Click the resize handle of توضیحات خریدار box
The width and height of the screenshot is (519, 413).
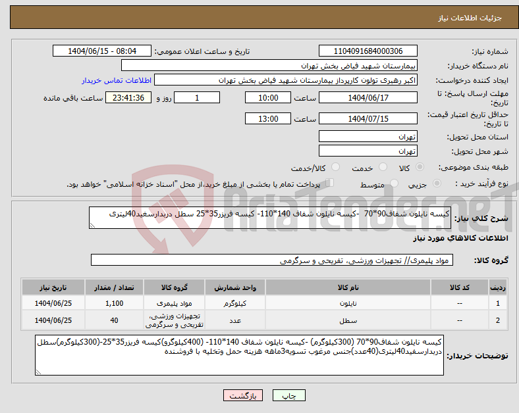[38, 372]
